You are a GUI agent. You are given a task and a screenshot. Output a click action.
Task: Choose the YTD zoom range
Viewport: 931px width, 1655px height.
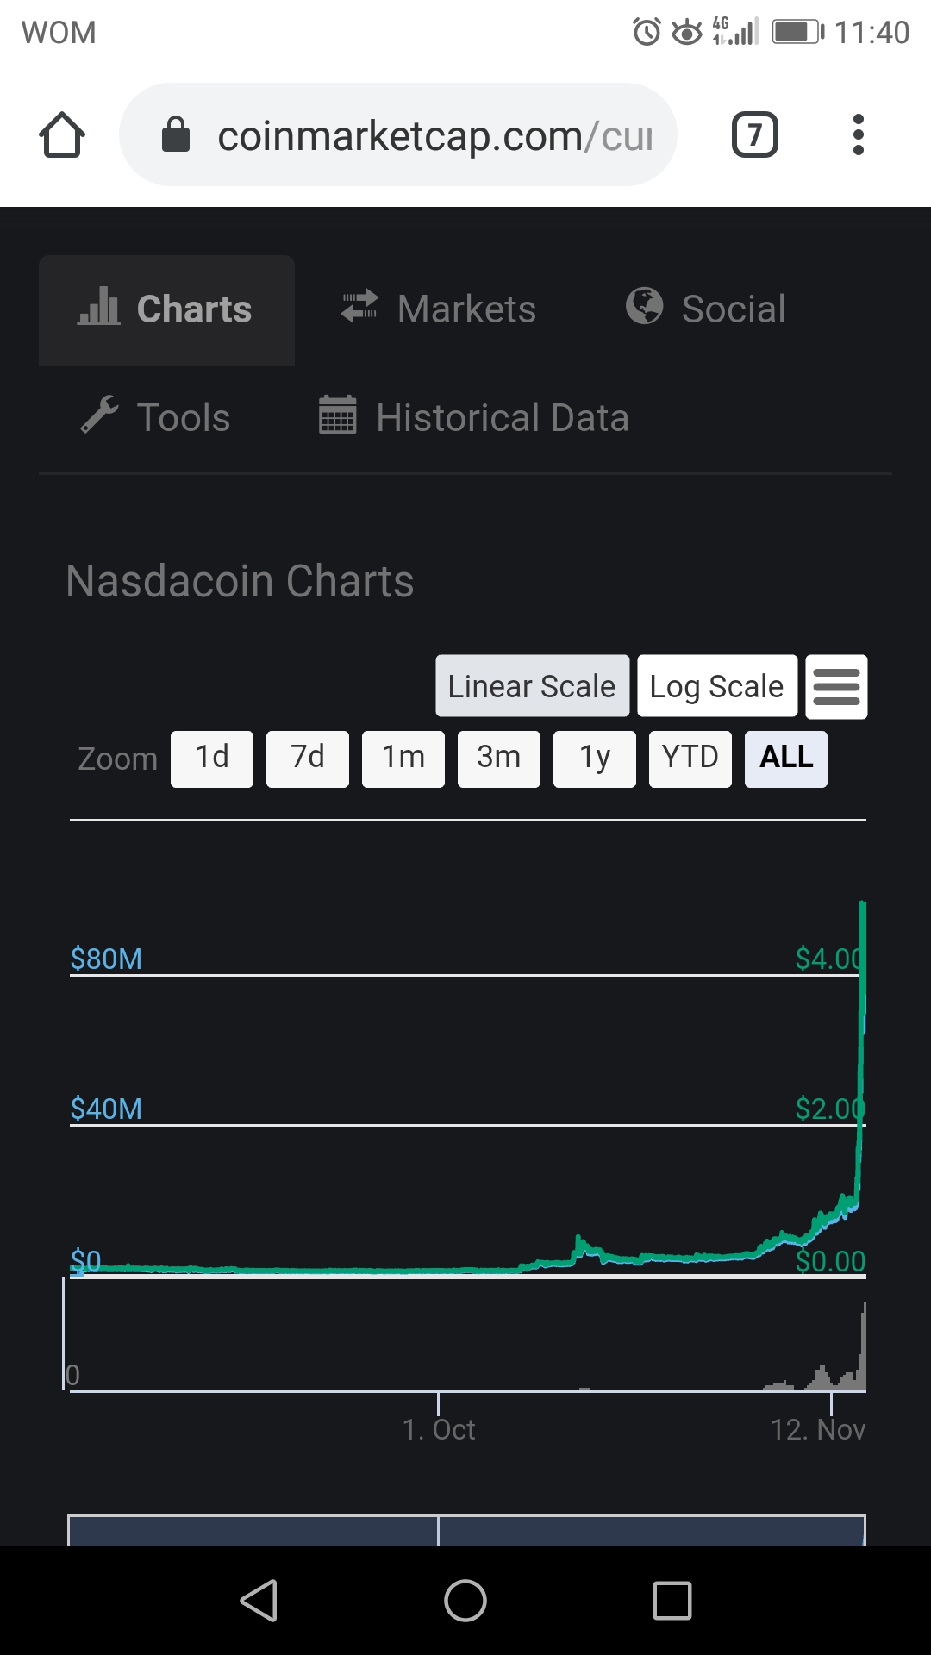690,759
